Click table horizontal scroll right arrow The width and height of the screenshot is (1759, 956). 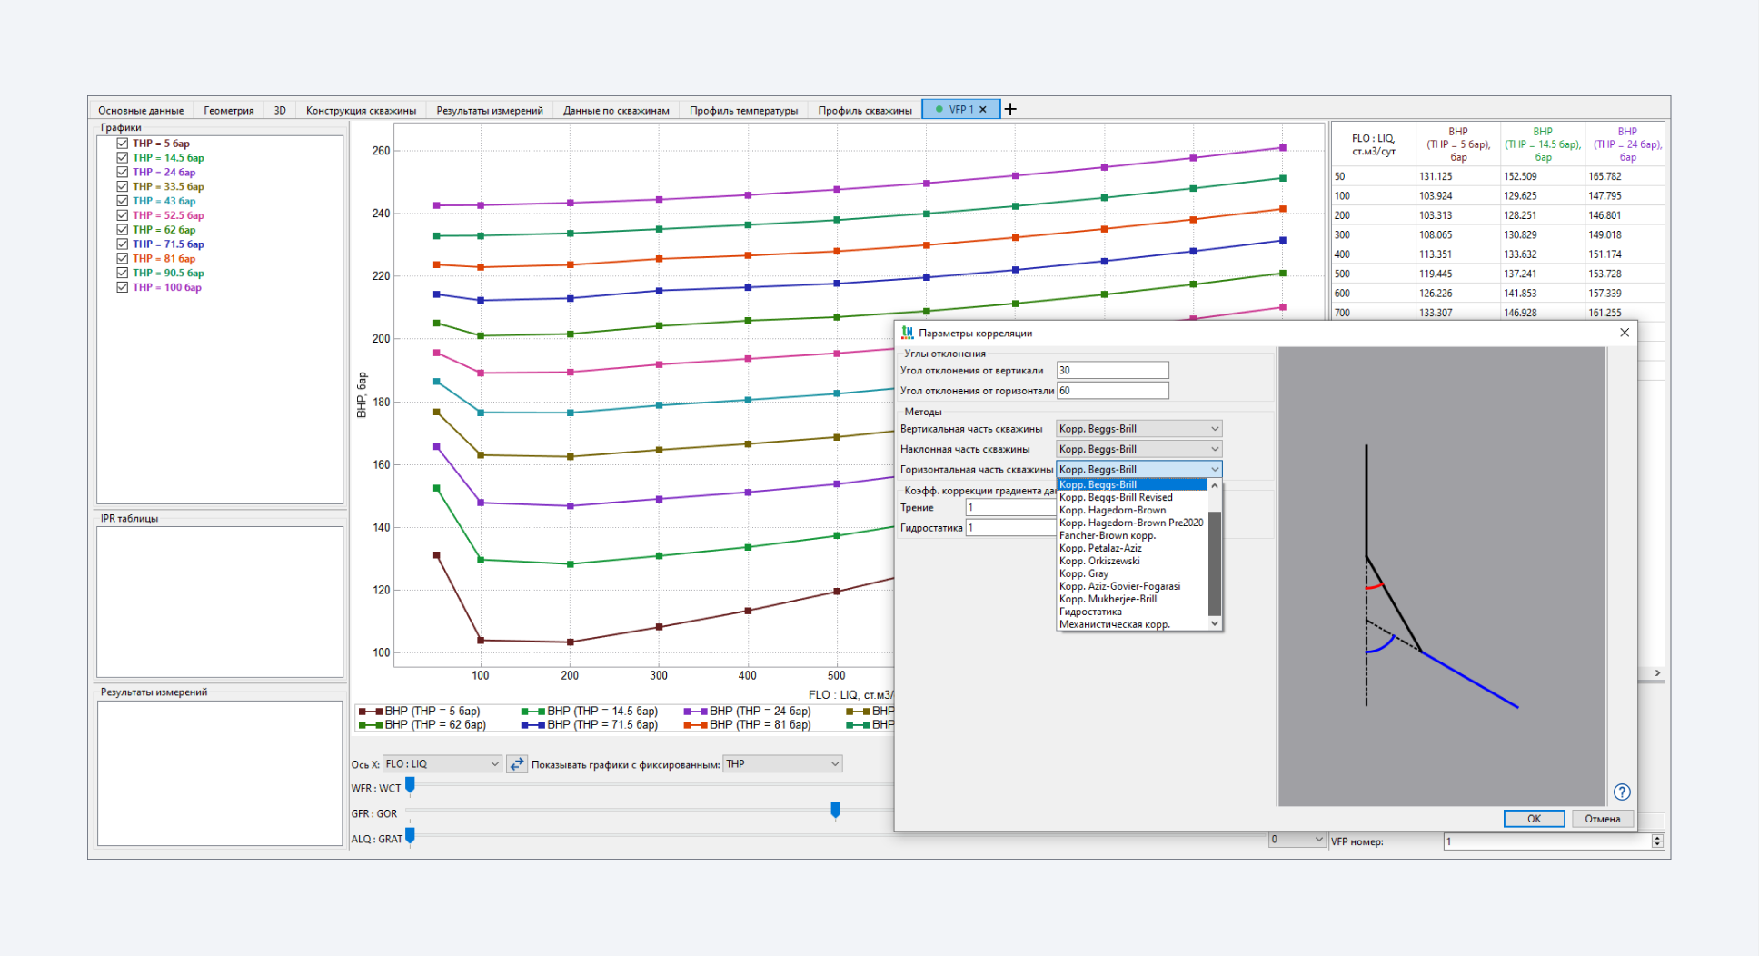1657,673
